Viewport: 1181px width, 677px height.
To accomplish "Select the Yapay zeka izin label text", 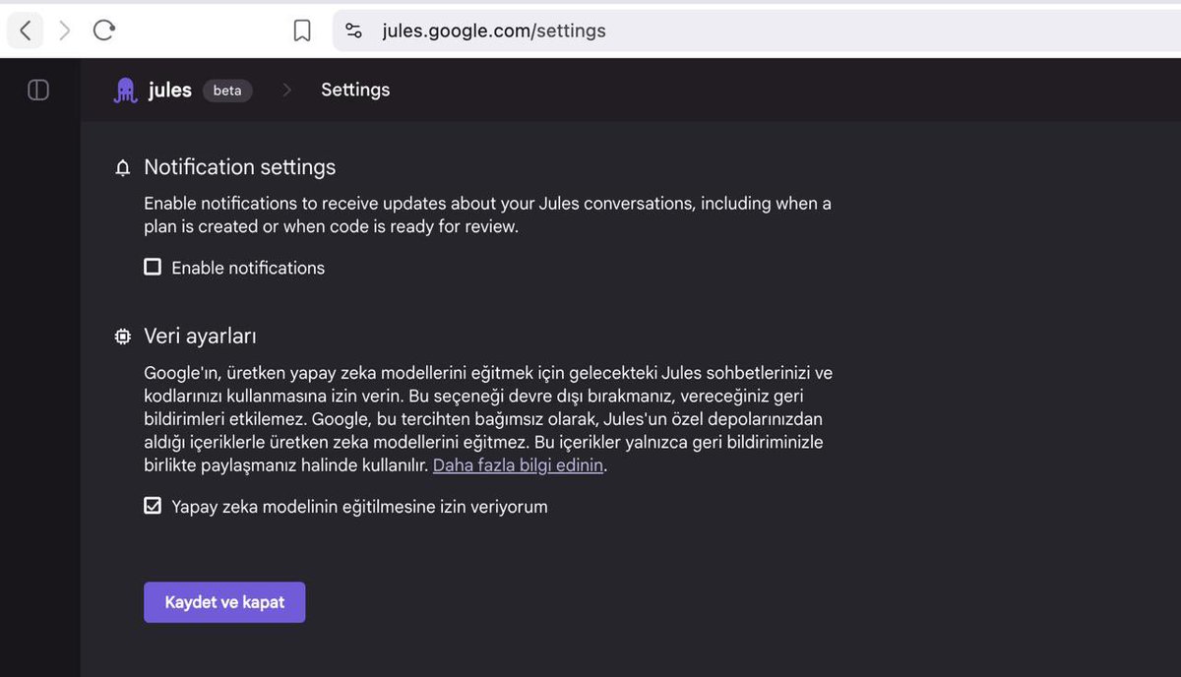I will click(362, 506).
